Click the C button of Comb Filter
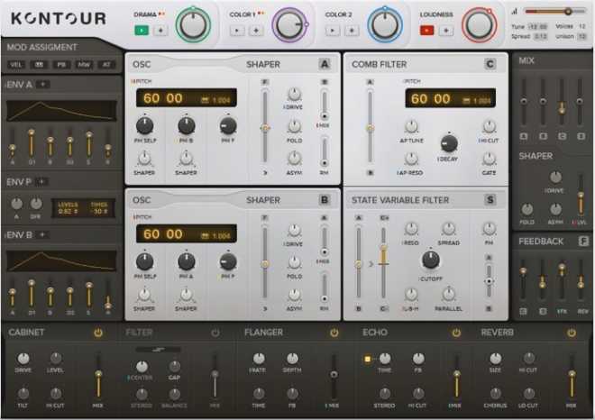This screenshot has height=420, width=595. pos(490,64)
